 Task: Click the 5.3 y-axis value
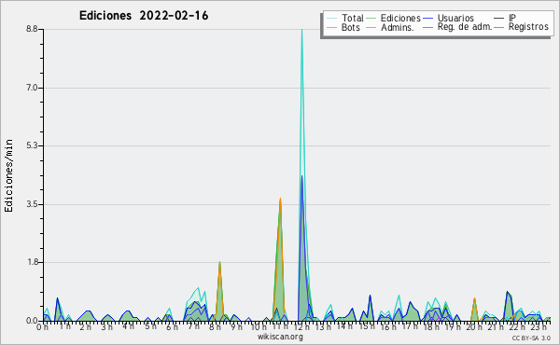pyautogui.click(x=32, y=145)
